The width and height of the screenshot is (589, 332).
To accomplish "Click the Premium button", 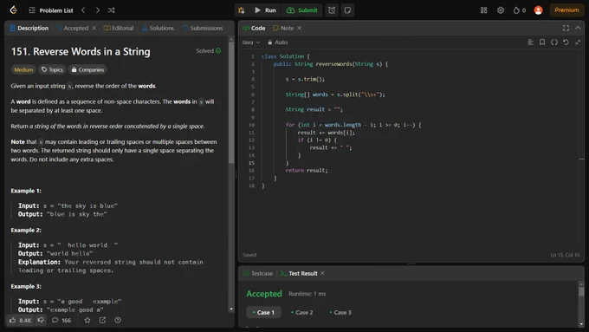I will [566, 10].
